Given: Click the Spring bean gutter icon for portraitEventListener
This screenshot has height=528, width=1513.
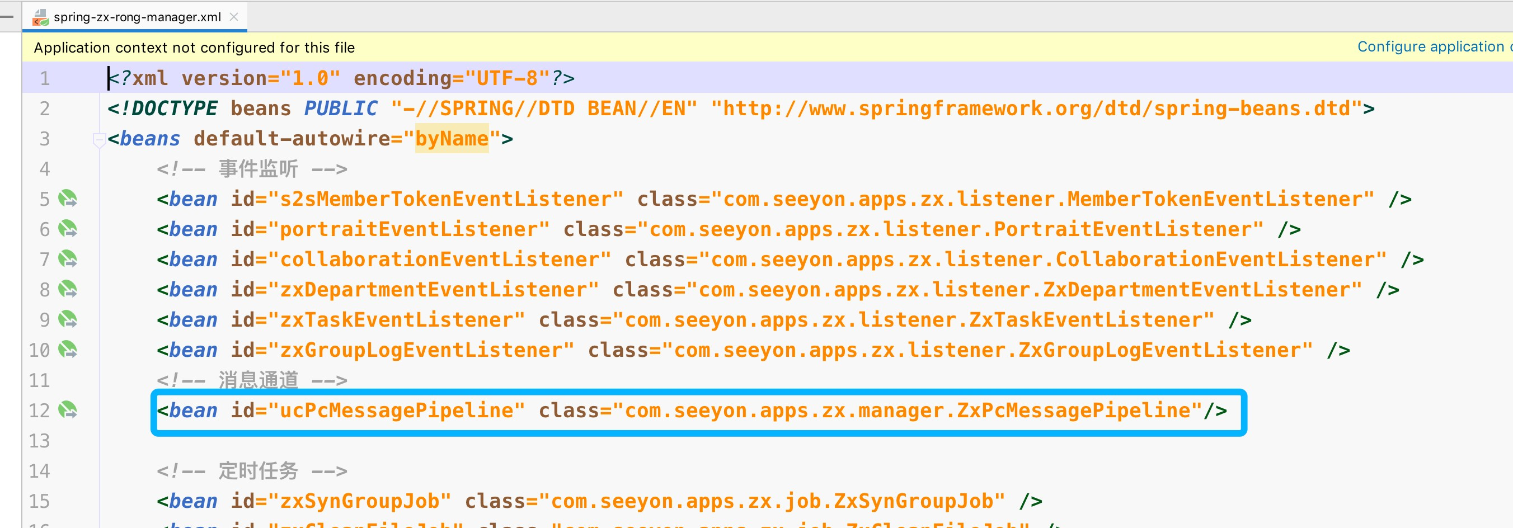Looking at the screenshot, I should tap(68, 228).
